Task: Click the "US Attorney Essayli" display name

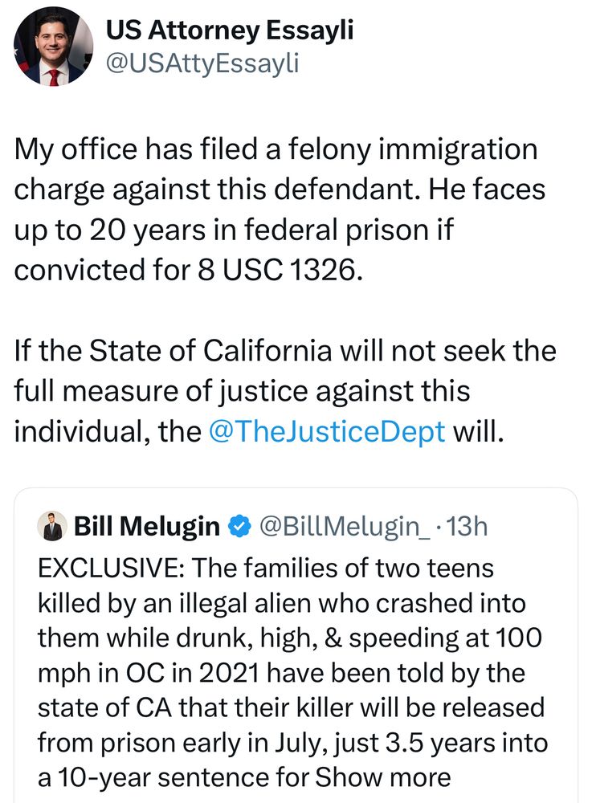Action: tap(230, 31)
